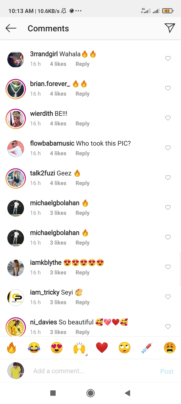This screenshot has height=404, width=181.
Task: Reply to talk2fuzi's Geez comment
Action: point(82,183)
